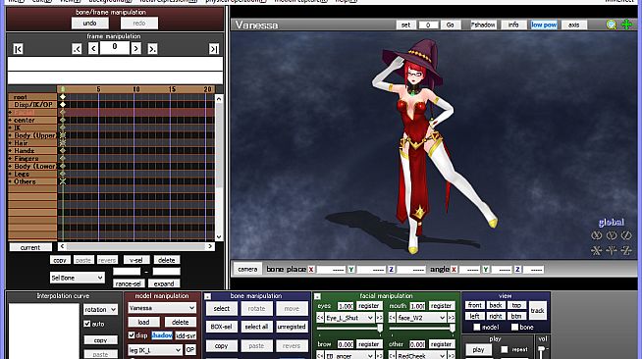Go to the previous keyframe
Image resolution: width=642 pixels, height=359 pixels.
pyautogui.click(x=77, y=49)
